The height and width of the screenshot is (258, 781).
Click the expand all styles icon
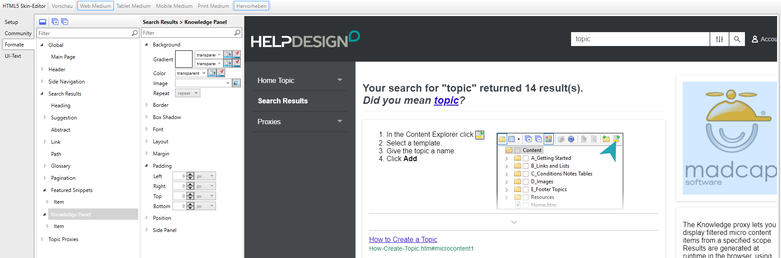pos(55,22)
